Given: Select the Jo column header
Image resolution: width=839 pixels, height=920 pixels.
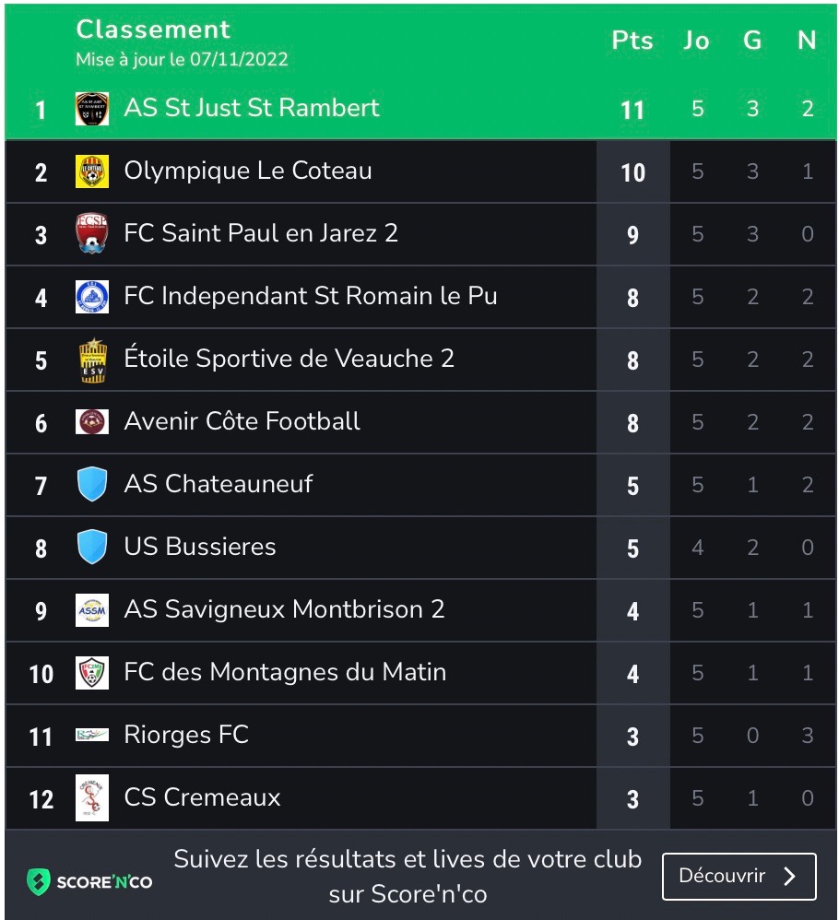Looking at the screenshot, I should 697,41.
